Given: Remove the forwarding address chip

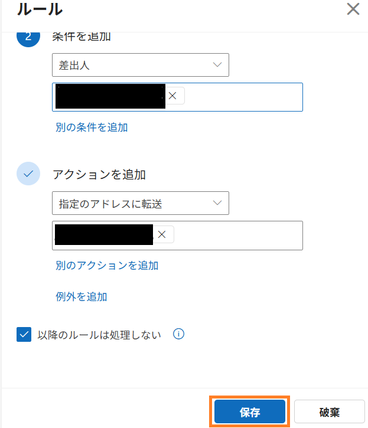Looking at the screenshot, I should (162, 234).
